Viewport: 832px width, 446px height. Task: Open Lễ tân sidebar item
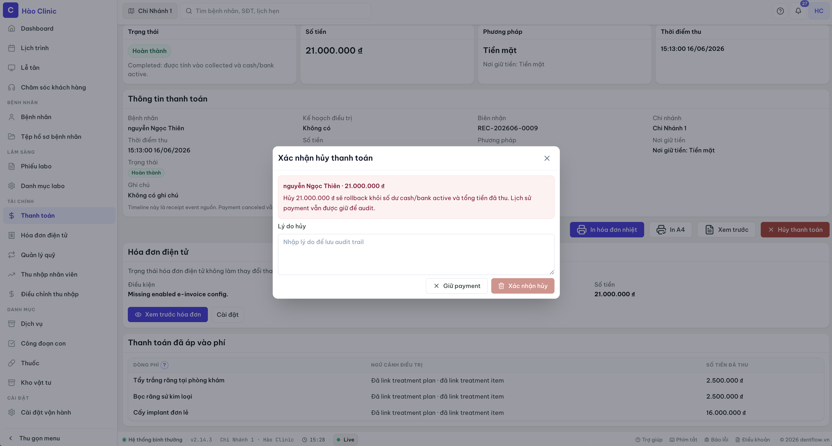(x=59, y=68)
